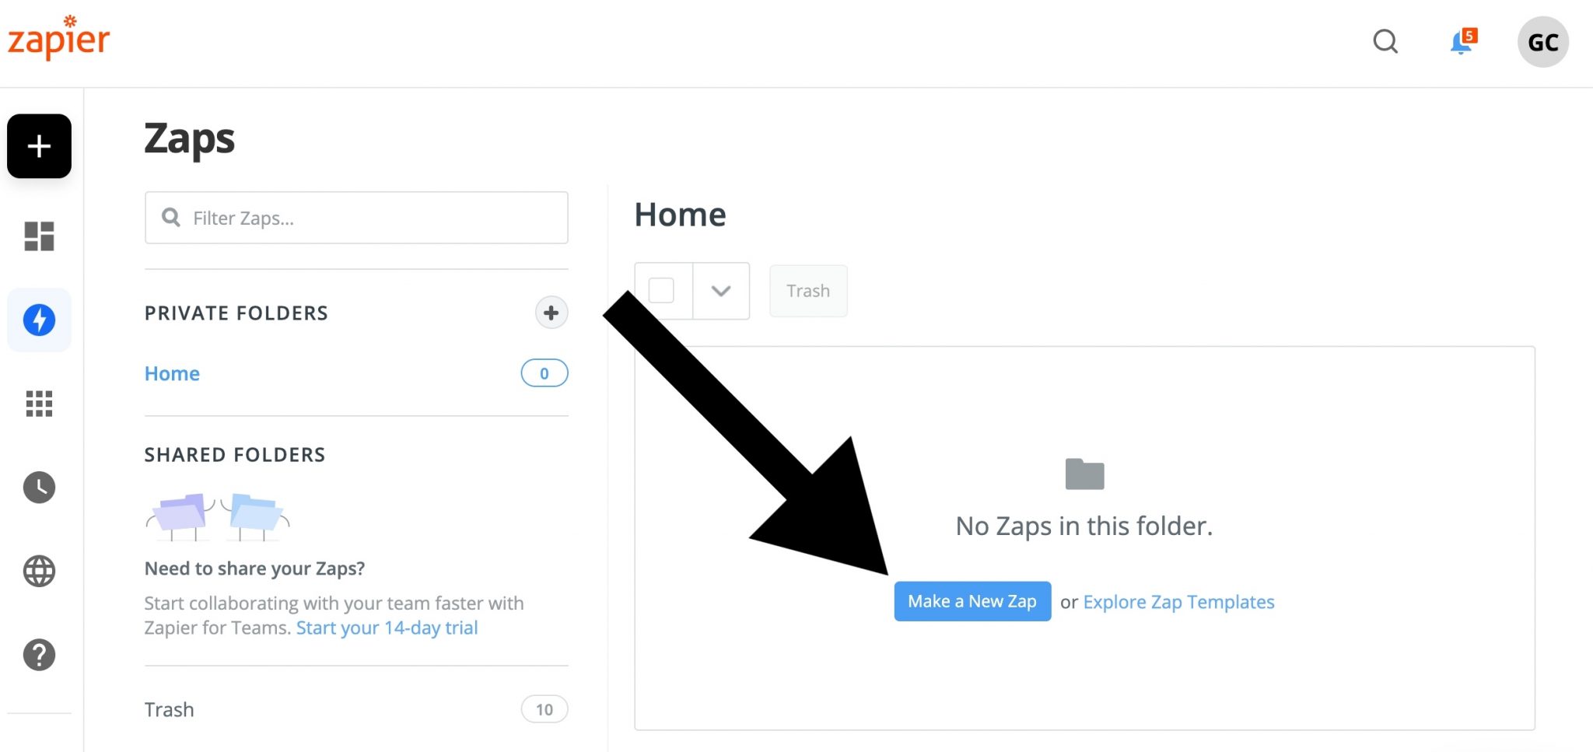Check the select-all Zaps checkbox
Image resolution: width=1593 pixels, height=752 pixels.
pos(662,290)
